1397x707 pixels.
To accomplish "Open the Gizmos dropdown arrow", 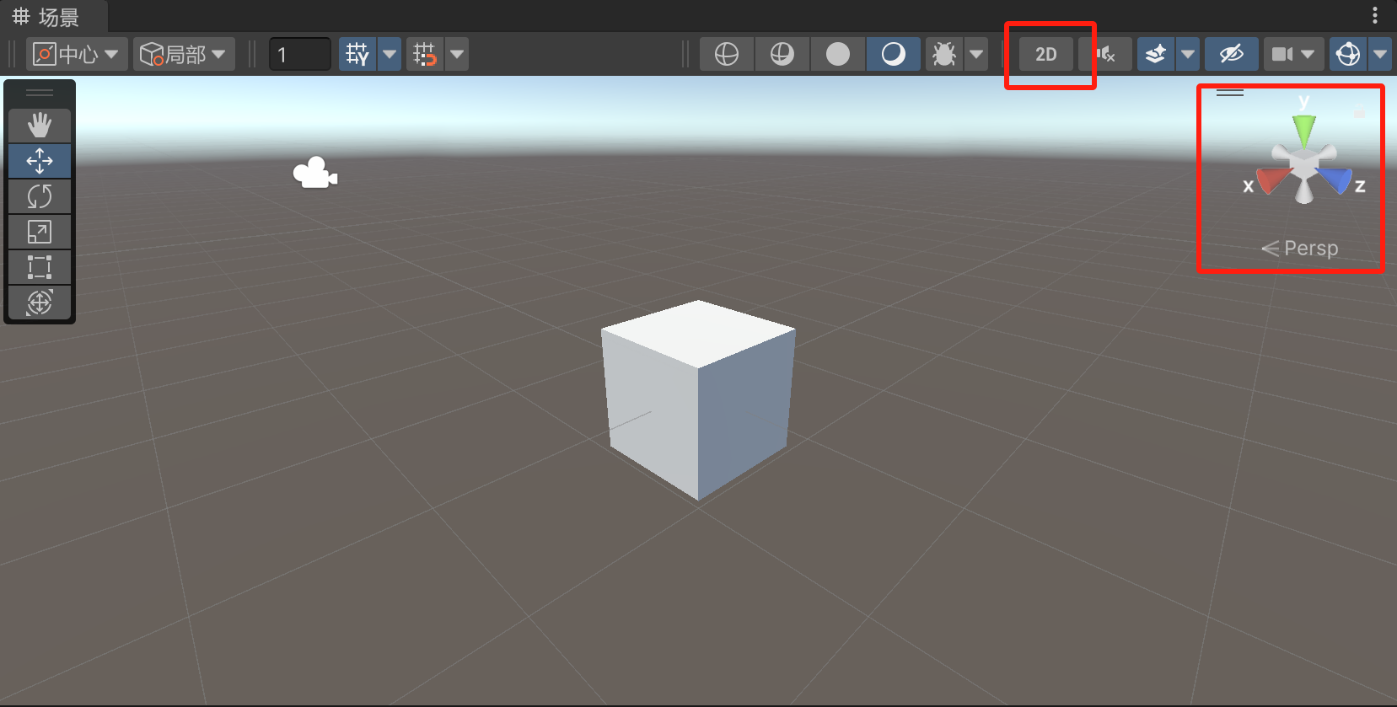I will pos(1380,54).
